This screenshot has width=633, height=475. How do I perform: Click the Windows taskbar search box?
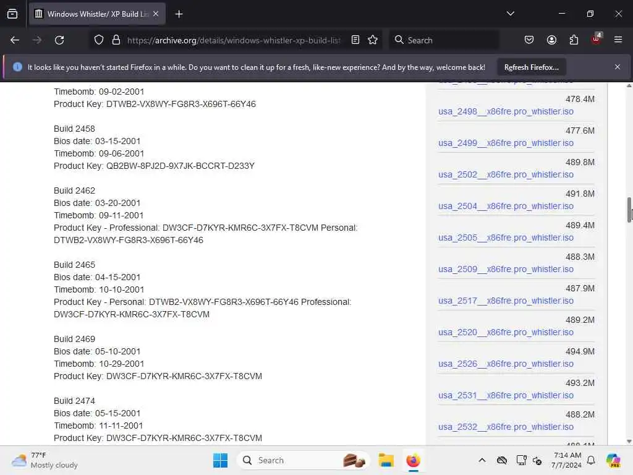[x=303, y=460]
